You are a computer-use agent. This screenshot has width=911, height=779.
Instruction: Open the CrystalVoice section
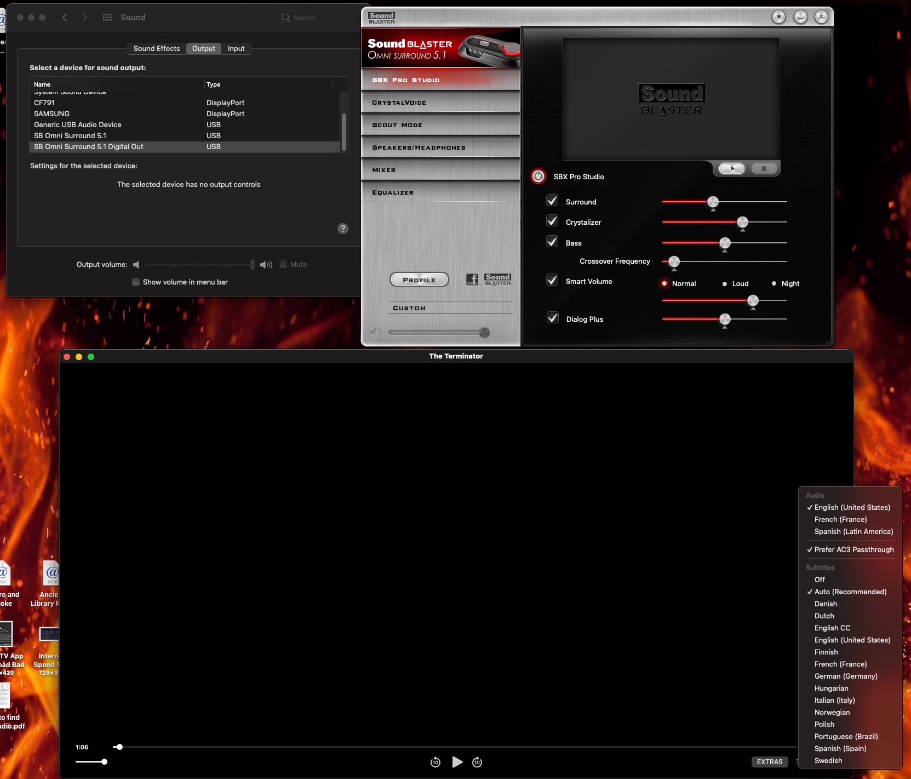pos(440,103)
